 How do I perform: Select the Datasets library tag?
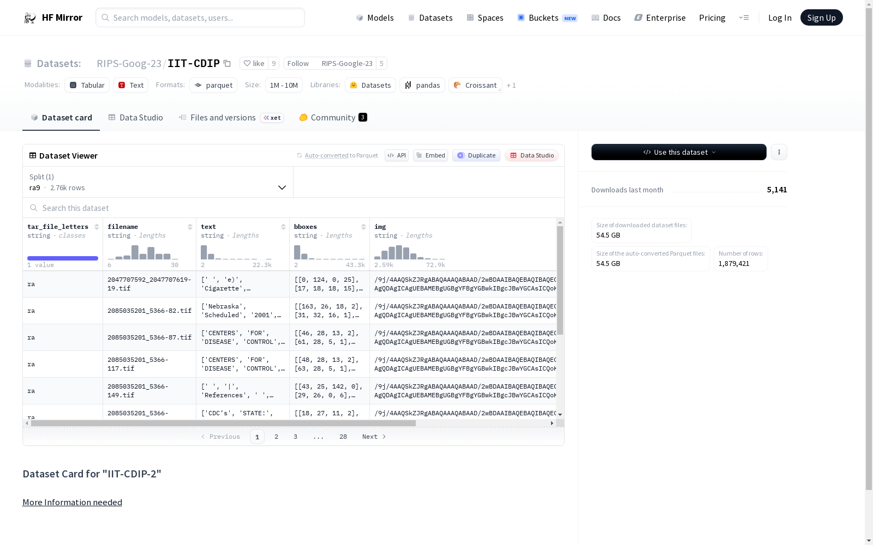click(370, 85)
